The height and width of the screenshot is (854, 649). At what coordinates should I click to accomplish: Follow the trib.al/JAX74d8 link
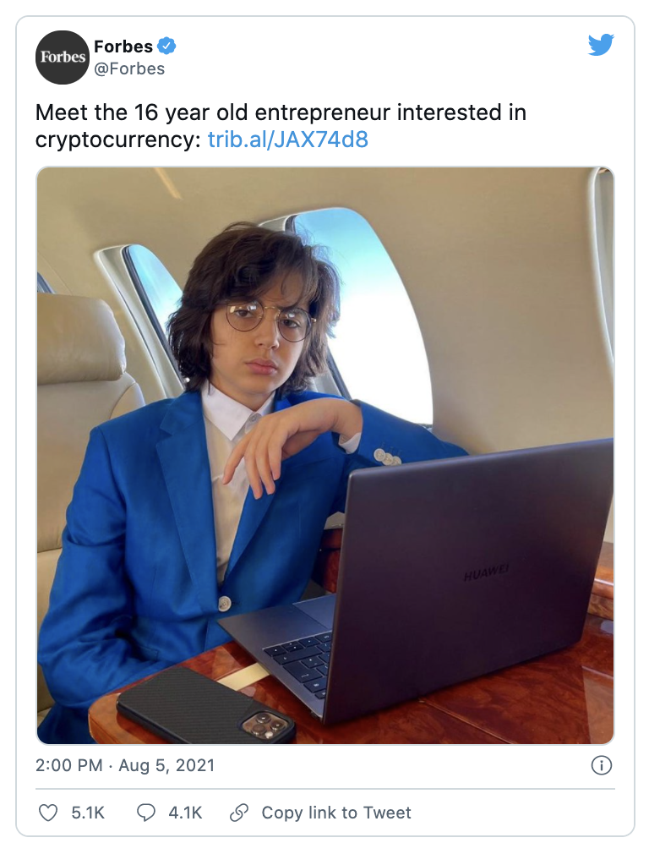tap(288, 140)
